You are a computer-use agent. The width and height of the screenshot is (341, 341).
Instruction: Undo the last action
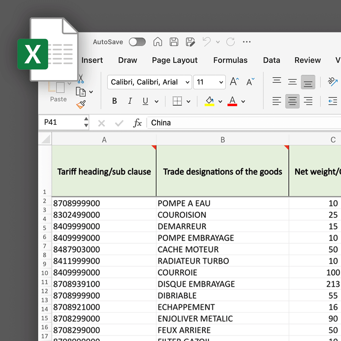click(x=207, y=42)
